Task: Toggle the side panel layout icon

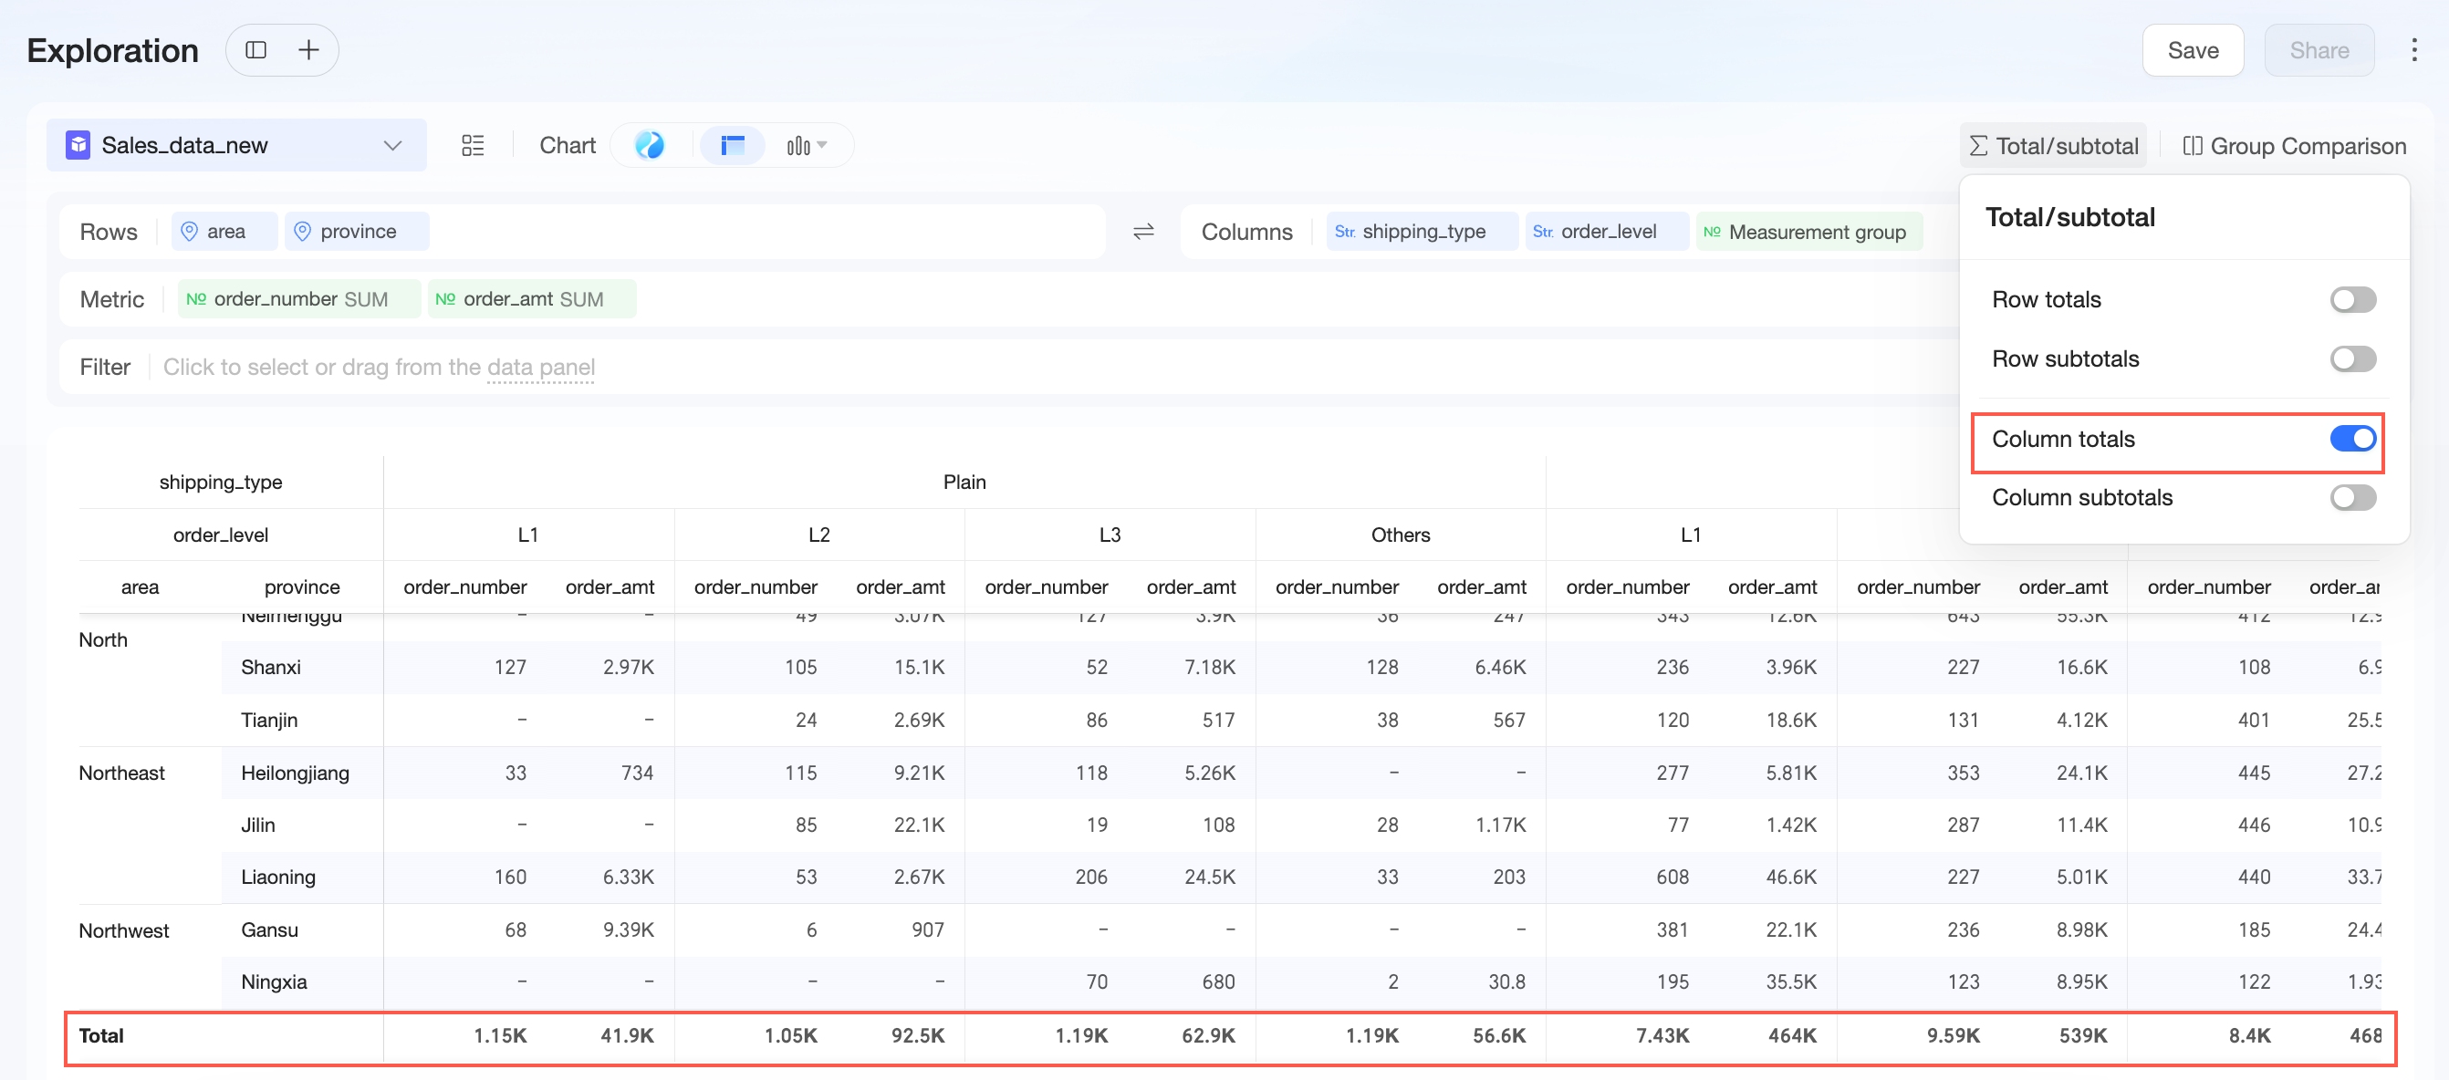Action: (255, 50)
